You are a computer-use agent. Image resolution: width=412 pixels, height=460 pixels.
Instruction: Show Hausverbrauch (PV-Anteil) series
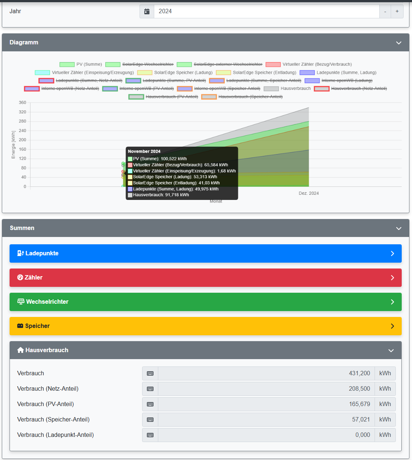(163, 97)
